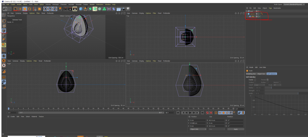Toggle Position keyframe recording icon

click(220, 113)
